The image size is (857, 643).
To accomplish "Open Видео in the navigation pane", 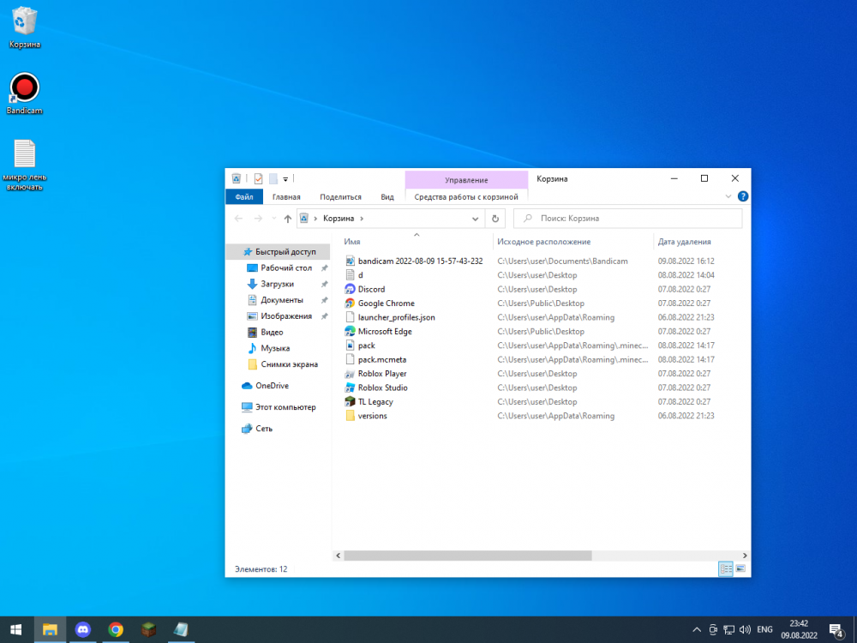I will click(265, 332).
